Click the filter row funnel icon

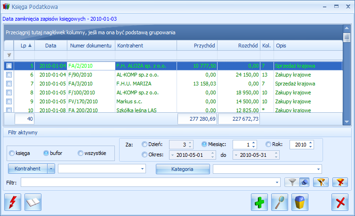tap(9, 55)
